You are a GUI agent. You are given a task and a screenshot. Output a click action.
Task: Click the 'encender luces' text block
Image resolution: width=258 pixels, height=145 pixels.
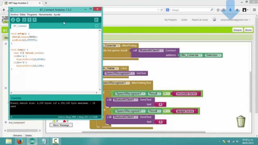pos(186,94)
